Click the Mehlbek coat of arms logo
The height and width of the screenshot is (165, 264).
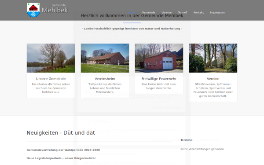[33, 10]
